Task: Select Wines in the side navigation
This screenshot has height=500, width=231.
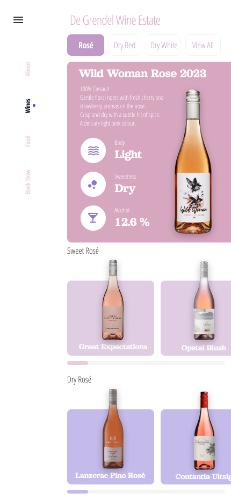Action: (28, 106)
